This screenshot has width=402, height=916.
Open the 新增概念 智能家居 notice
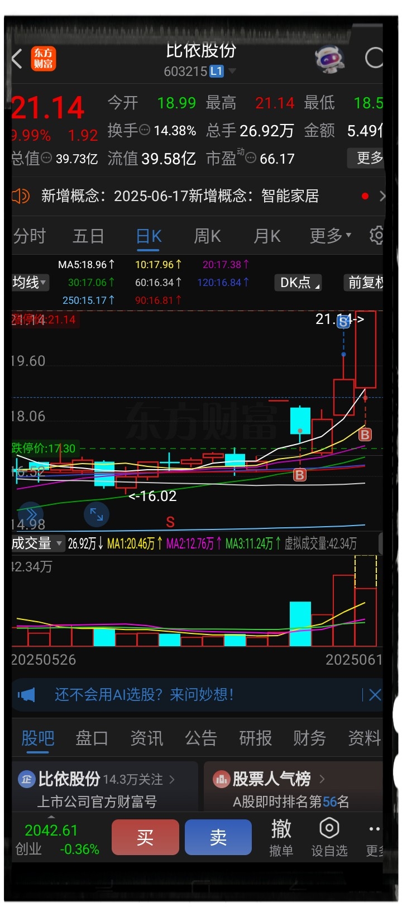[180, 196]
